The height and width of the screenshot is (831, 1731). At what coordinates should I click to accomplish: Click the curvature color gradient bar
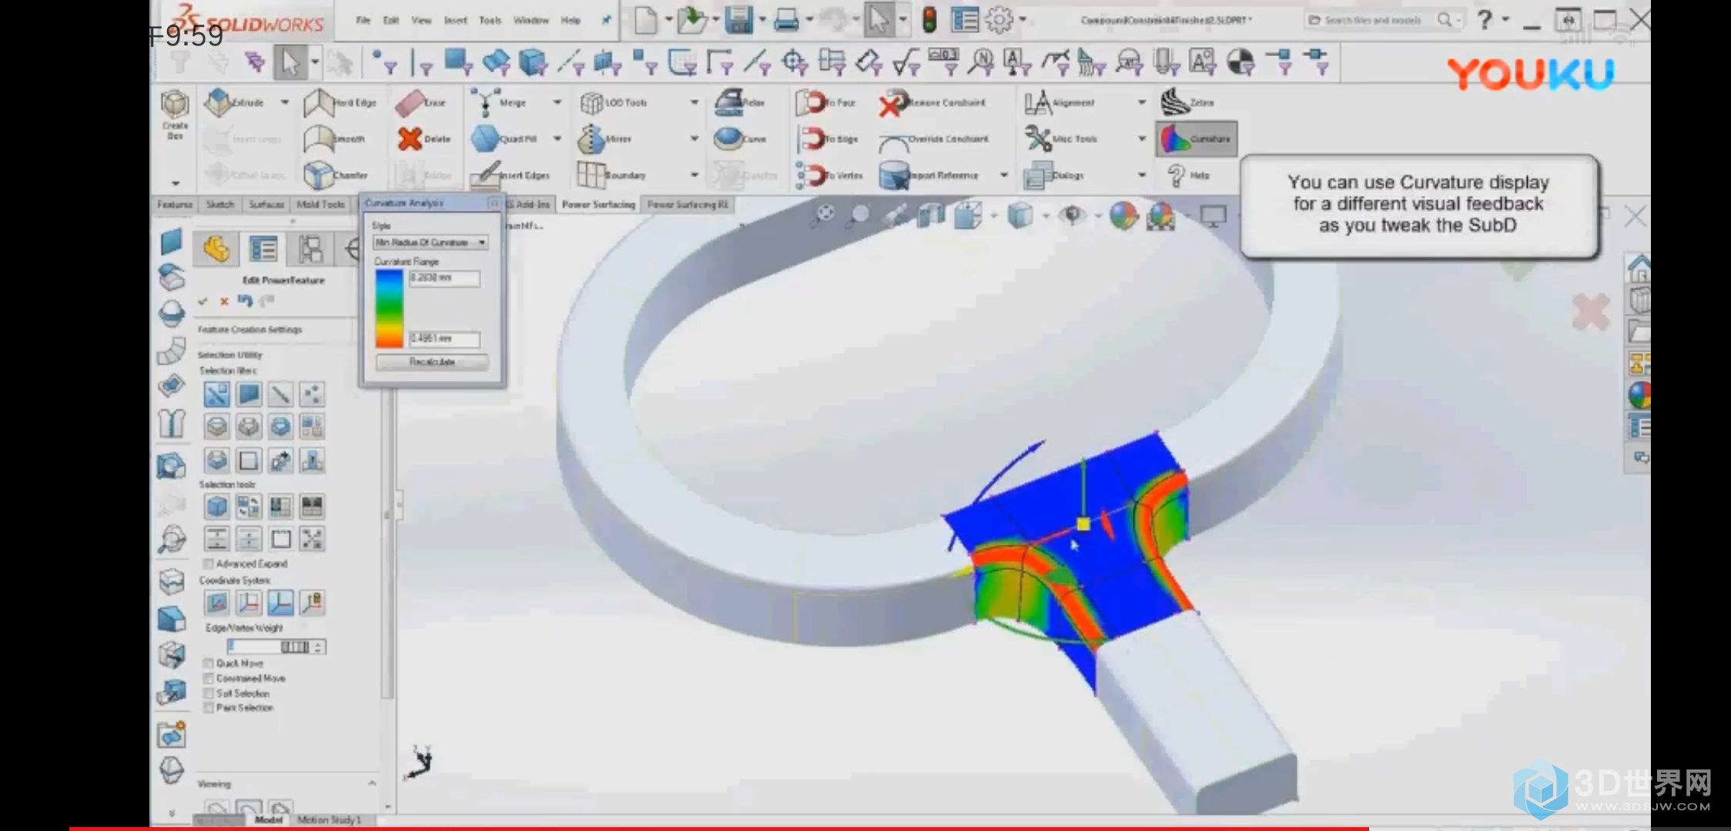click(x=389, y=309)
